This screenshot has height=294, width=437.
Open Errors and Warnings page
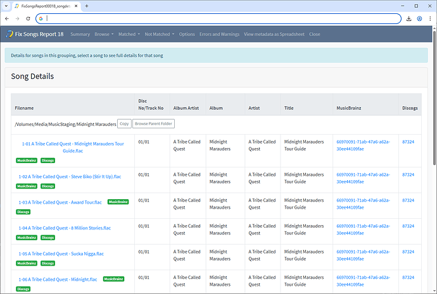click(219, 34)
